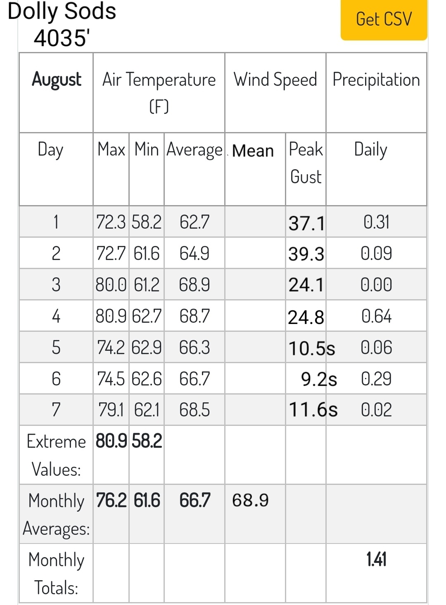
Task: Download data with Get CSV button
Action: 384,19
